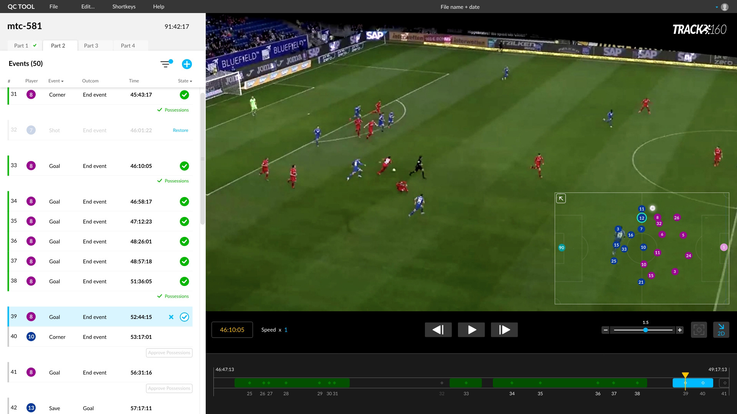Zoom in with the plus button

point(680,330)
